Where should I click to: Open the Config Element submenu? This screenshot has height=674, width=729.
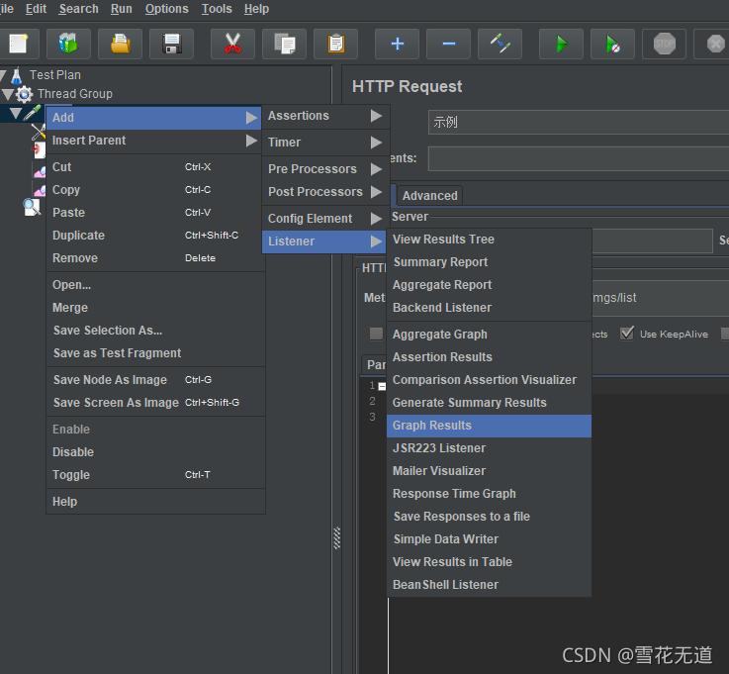pyautogui.click(x=325, y=219)
